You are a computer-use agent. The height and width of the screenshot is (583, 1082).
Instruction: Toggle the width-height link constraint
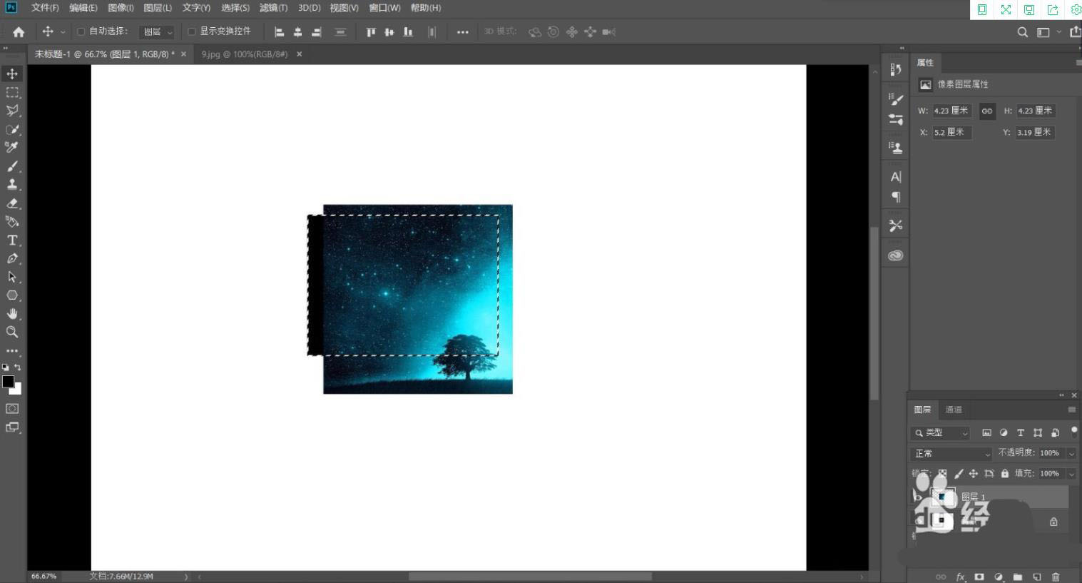point(987,111)
